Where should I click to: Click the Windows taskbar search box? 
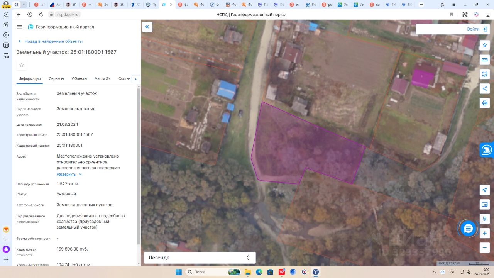(213, 272)
